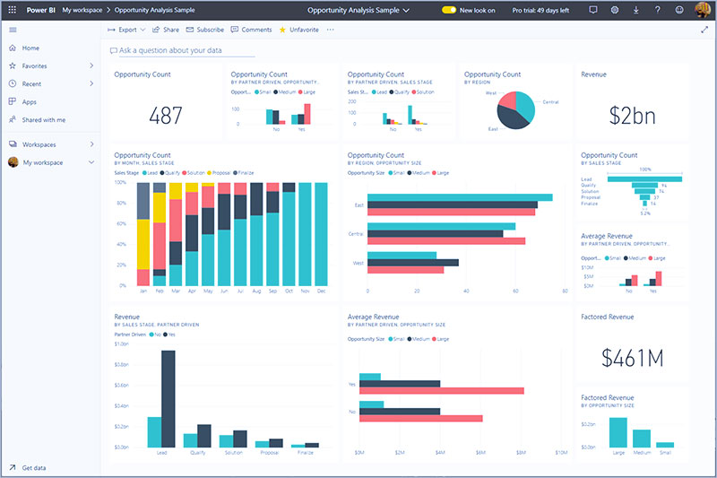Enter full screen with expand arrows icon
Image resolution: width=717 pixels, height=478 pixels.
(x=704, y=30)
